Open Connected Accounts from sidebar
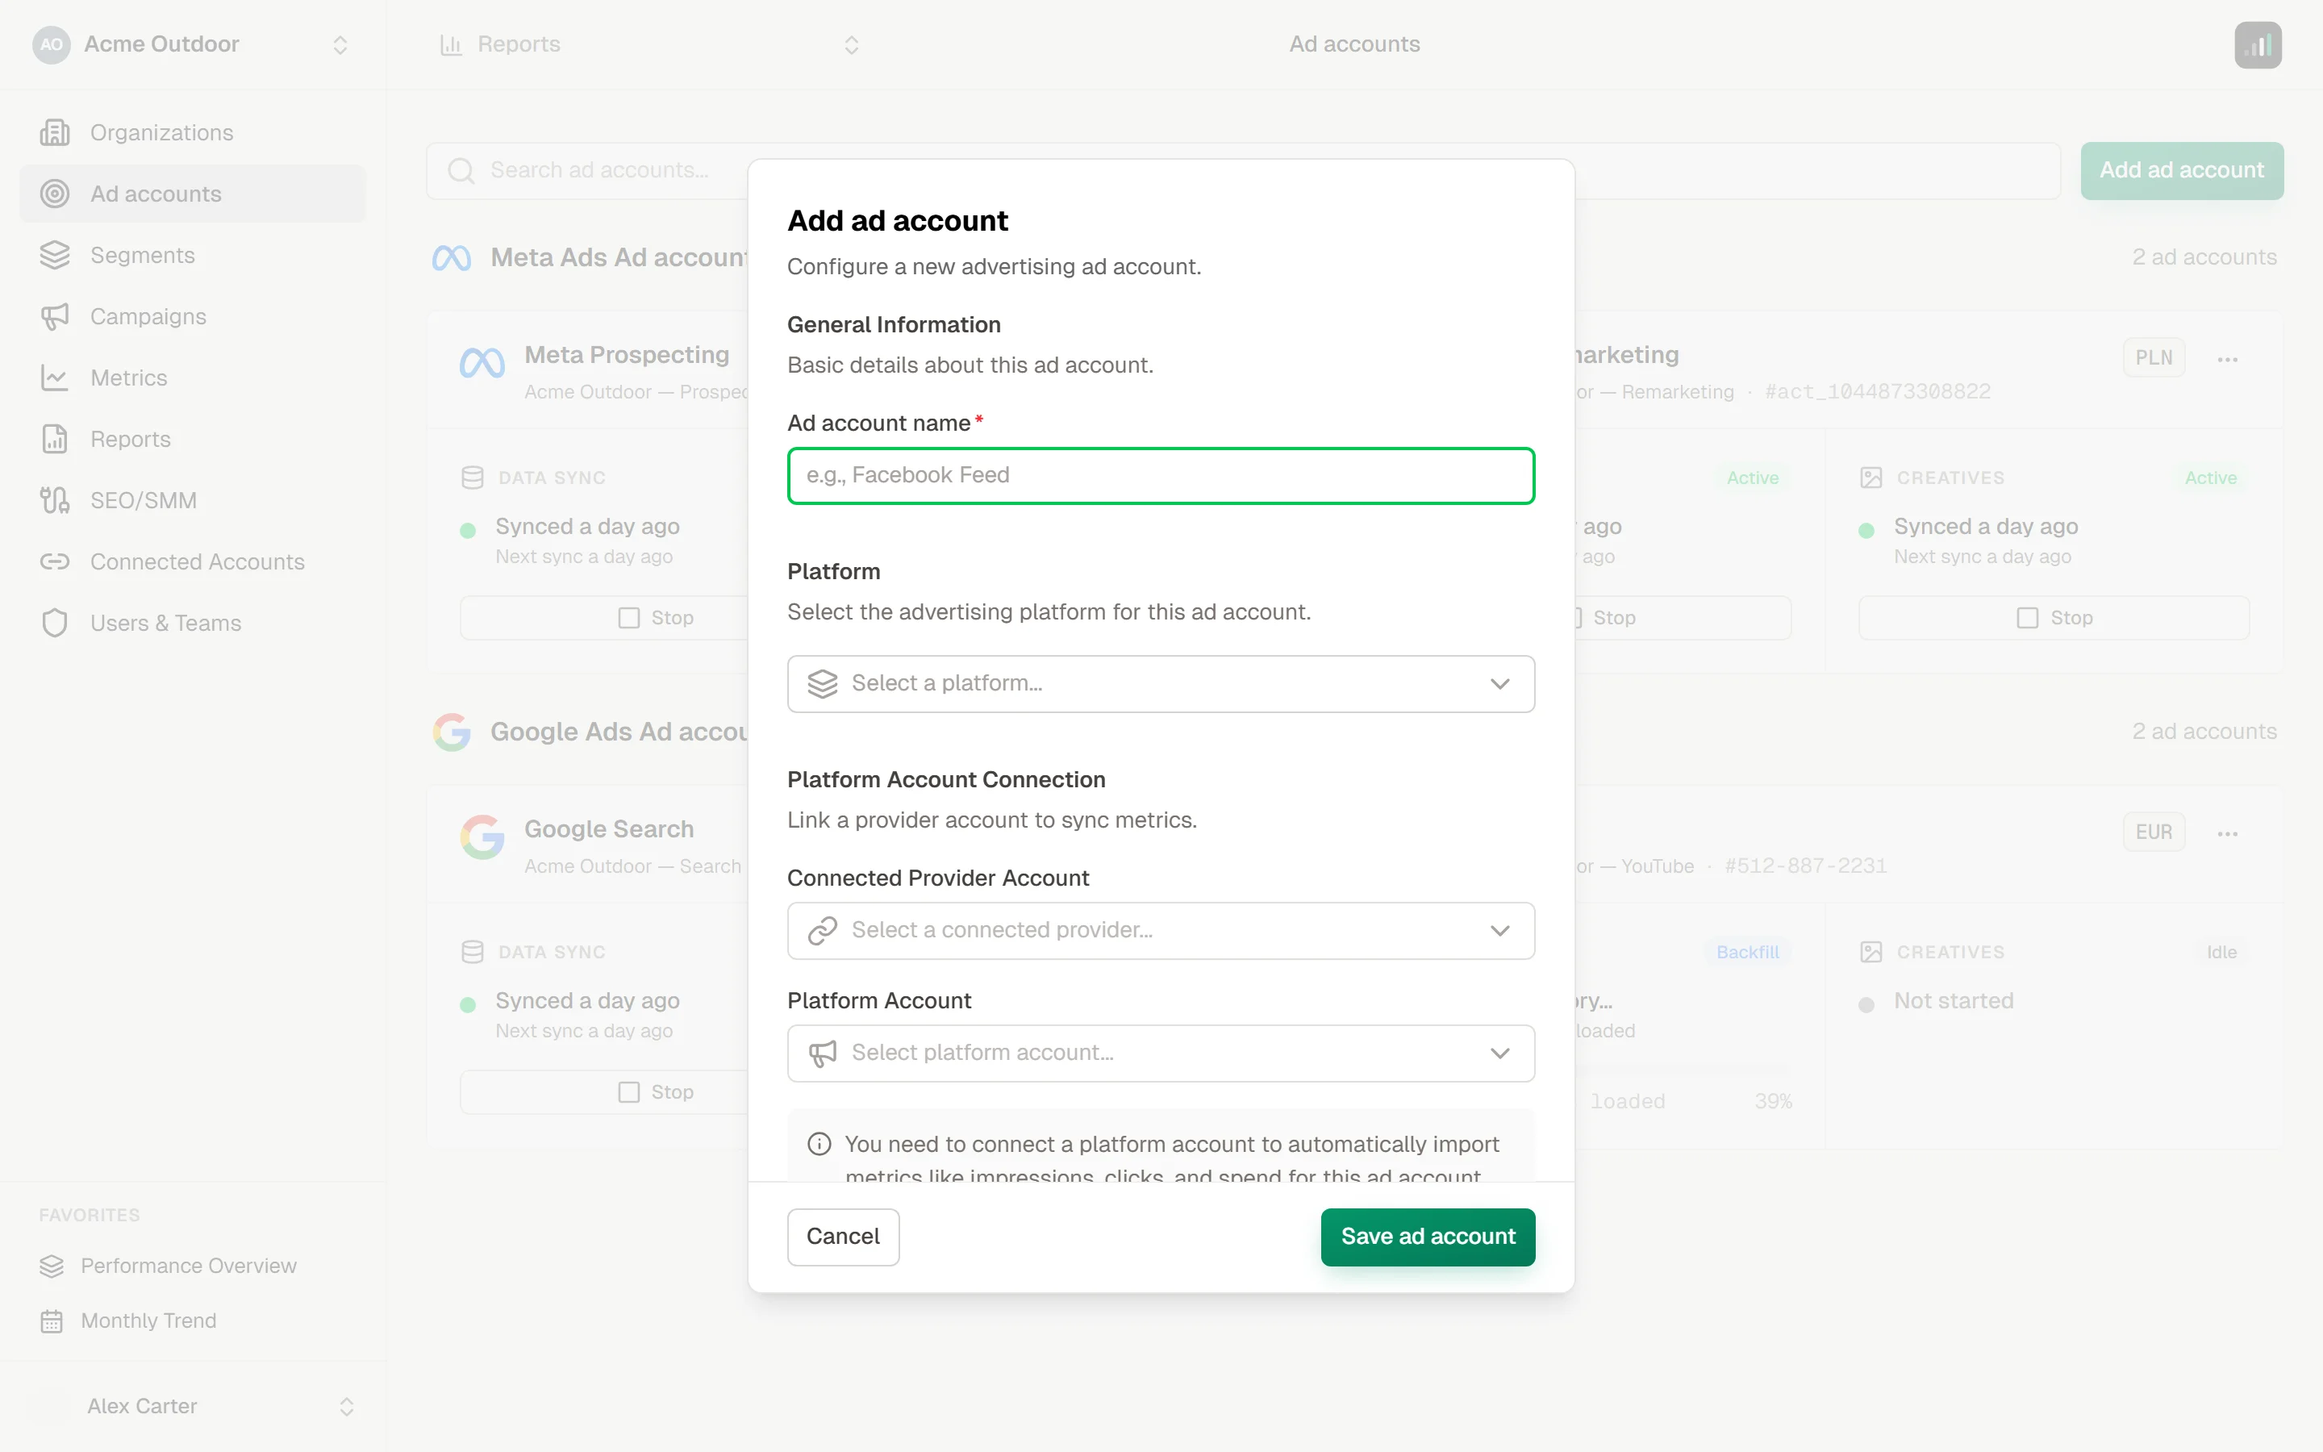This screenshot has width=2323, height=1452. pos(193,561)
